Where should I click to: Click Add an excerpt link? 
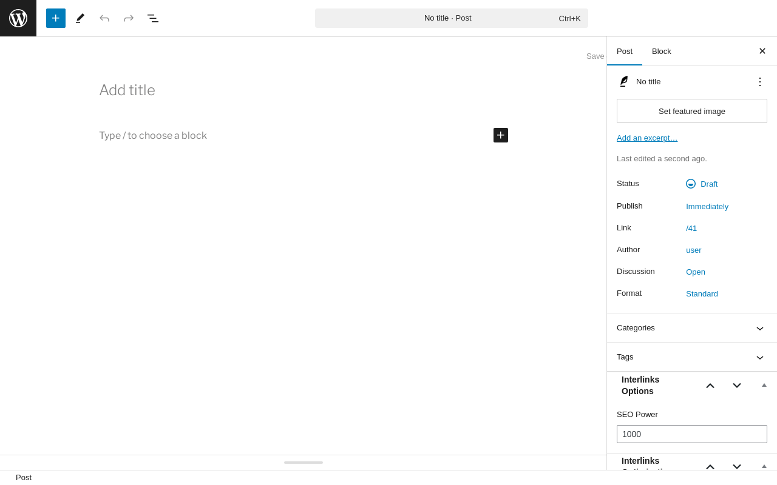[647, 138]
